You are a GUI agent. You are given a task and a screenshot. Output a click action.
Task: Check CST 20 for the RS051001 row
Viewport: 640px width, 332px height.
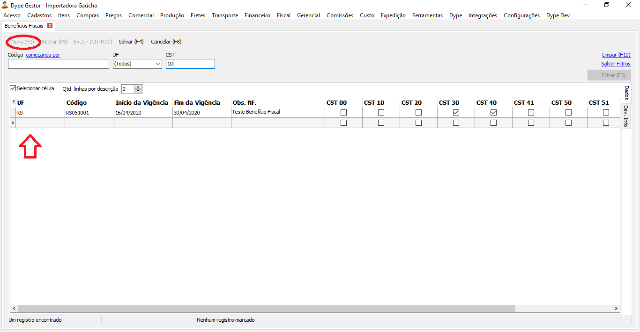click(418, 113)
